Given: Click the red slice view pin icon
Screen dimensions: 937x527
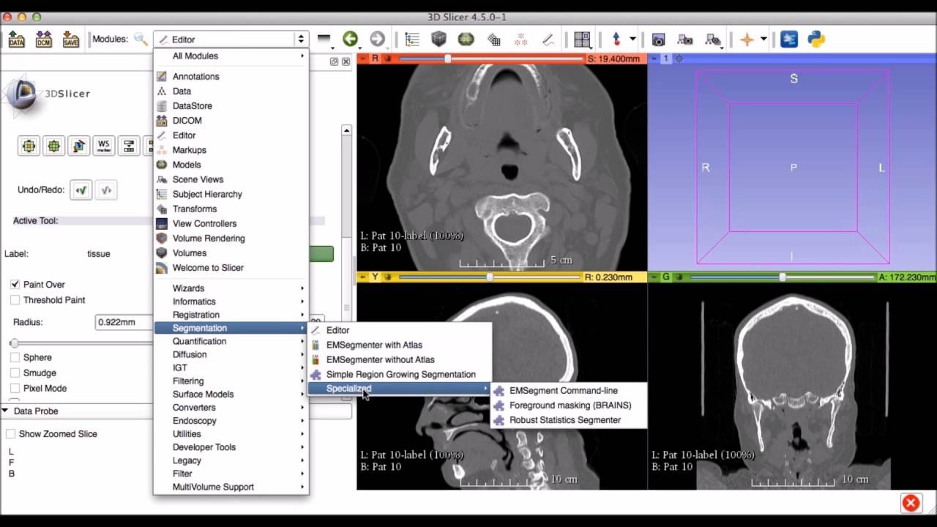Looking at the screenshot, I should click(364, 59).
